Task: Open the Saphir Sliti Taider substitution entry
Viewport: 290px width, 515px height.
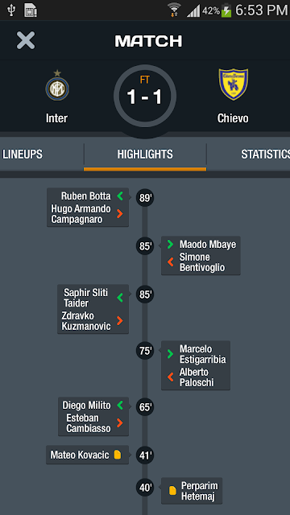Action: pos(93,309)
